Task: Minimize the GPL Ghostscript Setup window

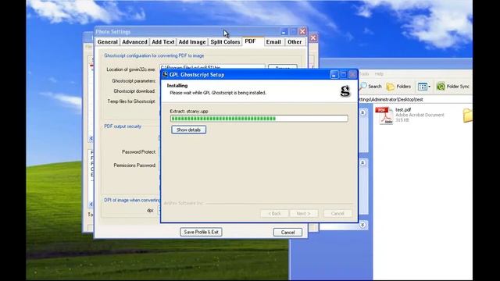Action: pyautogui.click(x=334, y=75)
